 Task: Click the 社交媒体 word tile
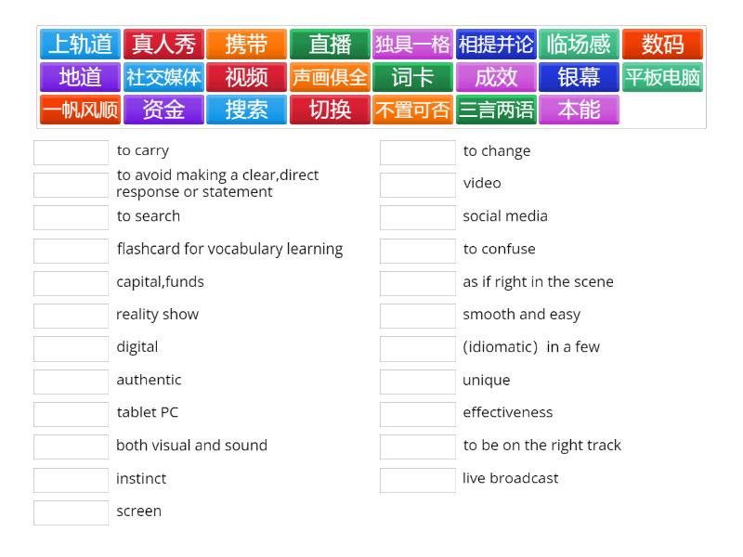[163, 77]
